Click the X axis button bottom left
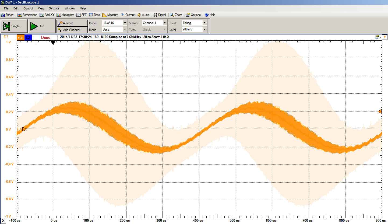Viewport: 388px width, 224px height. 3,221
